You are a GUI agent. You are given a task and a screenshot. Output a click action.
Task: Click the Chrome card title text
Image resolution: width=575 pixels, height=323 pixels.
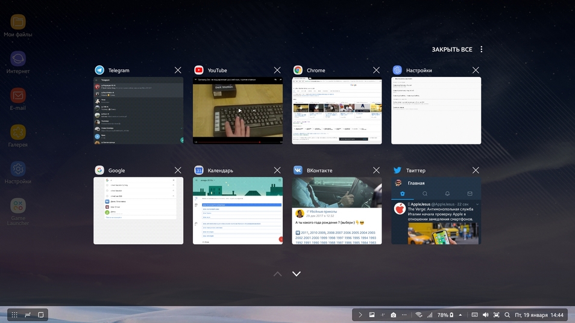(x=316, y=70)
